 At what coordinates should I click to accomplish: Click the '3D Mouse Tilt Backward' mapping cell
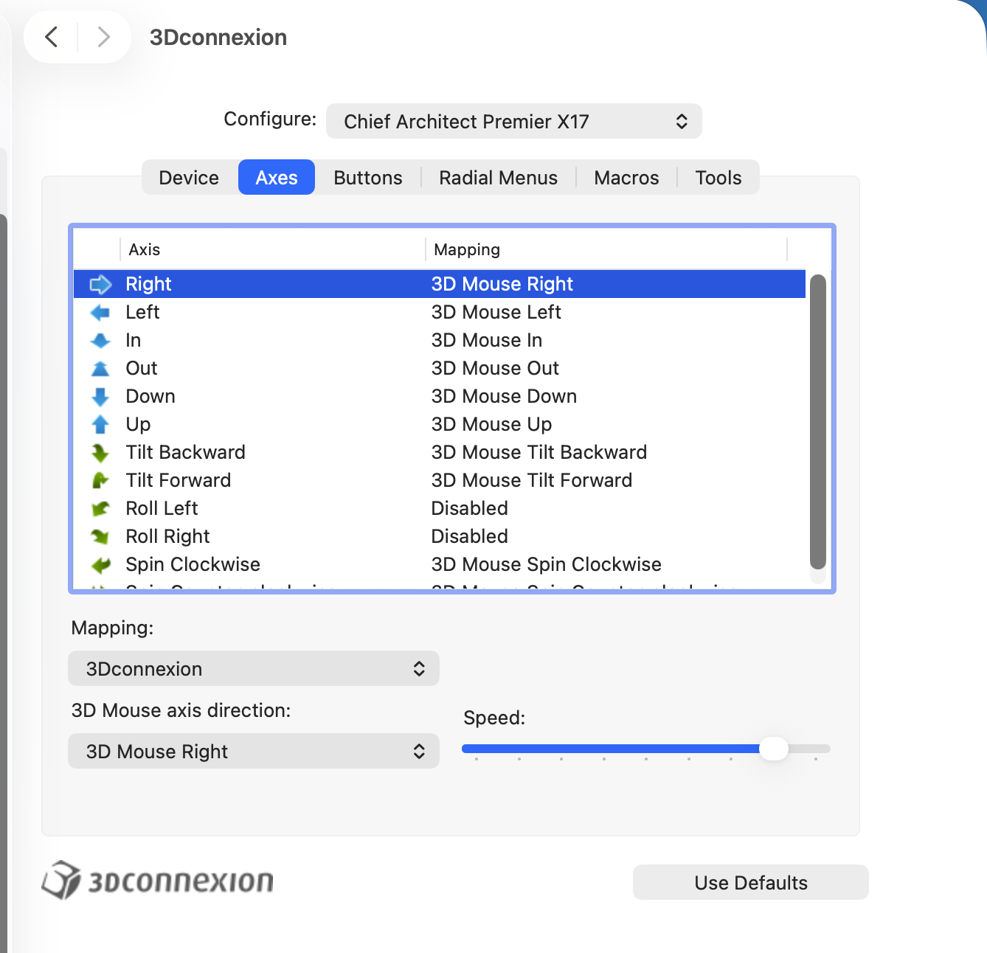click(x=539, y=452)
